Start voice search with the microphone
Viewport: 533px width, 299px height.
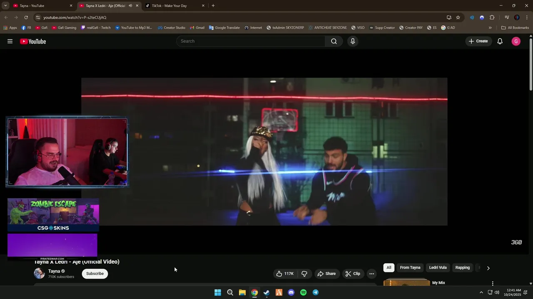(353, 41)
